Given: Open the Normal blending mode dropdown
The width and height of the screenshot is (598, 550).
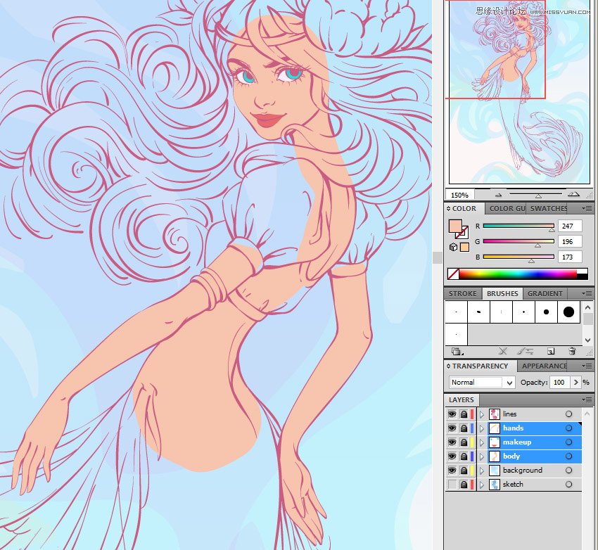Looking at the screenshot, I should (482, 383).
